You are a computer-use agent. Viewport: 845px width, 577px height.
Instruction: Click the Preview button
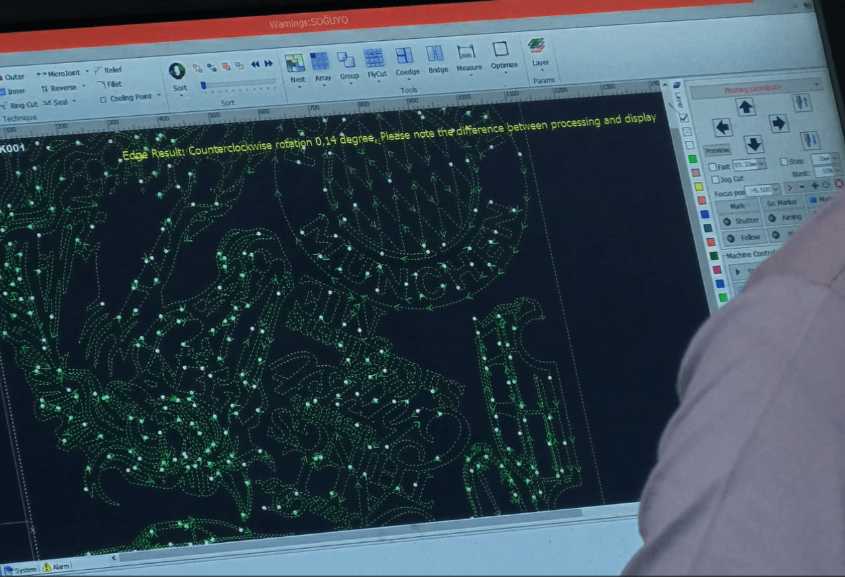click(x=717, y=151)
